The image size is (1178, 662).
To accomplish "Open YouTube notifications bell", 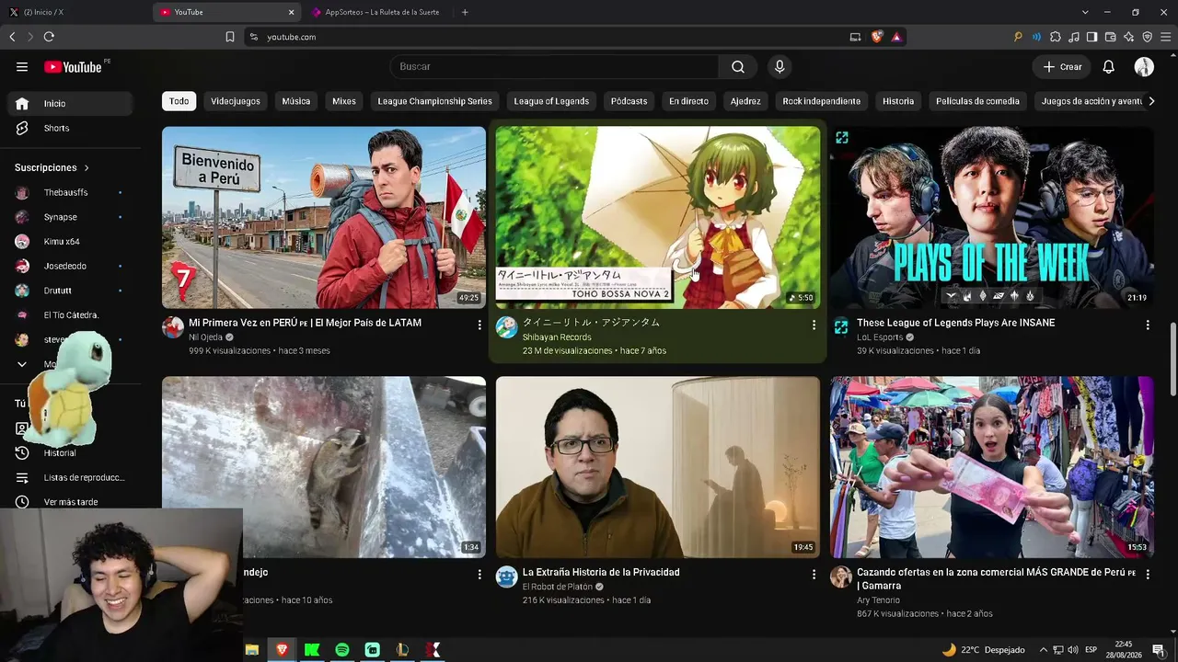I will coord(1109,66).
